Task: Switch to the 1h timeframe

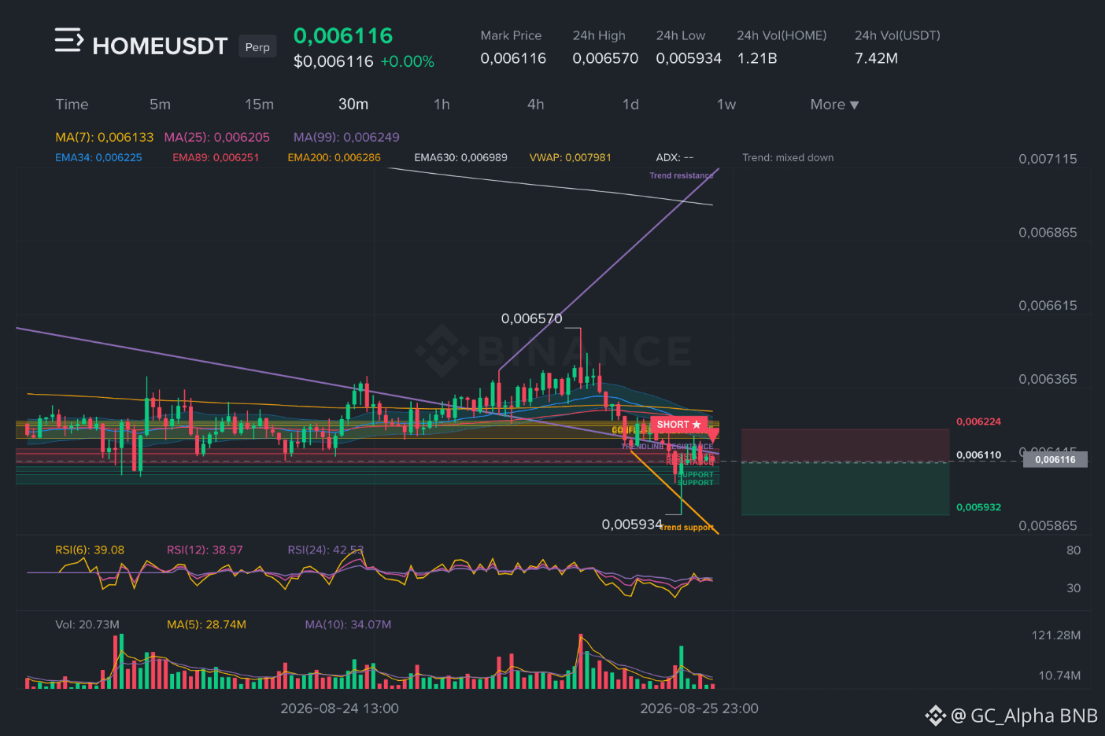Action: click(x=442, y=105)
